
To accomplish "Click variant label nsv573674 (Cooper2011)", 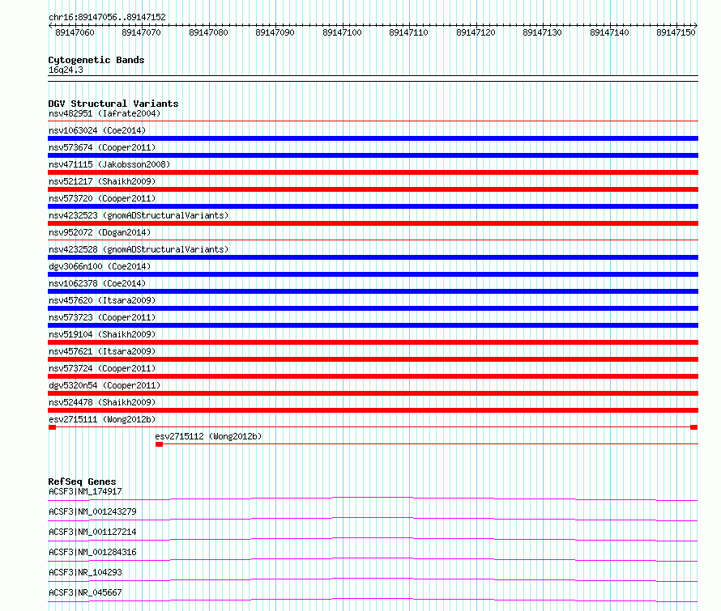I will 102,147.
